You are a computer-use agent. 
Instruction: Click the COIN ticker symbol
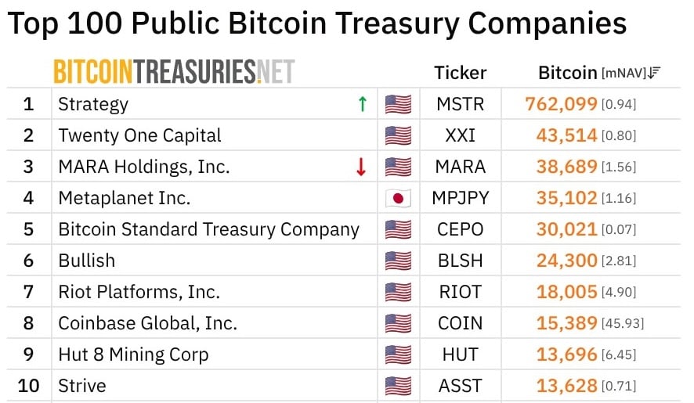pos(460,323)
